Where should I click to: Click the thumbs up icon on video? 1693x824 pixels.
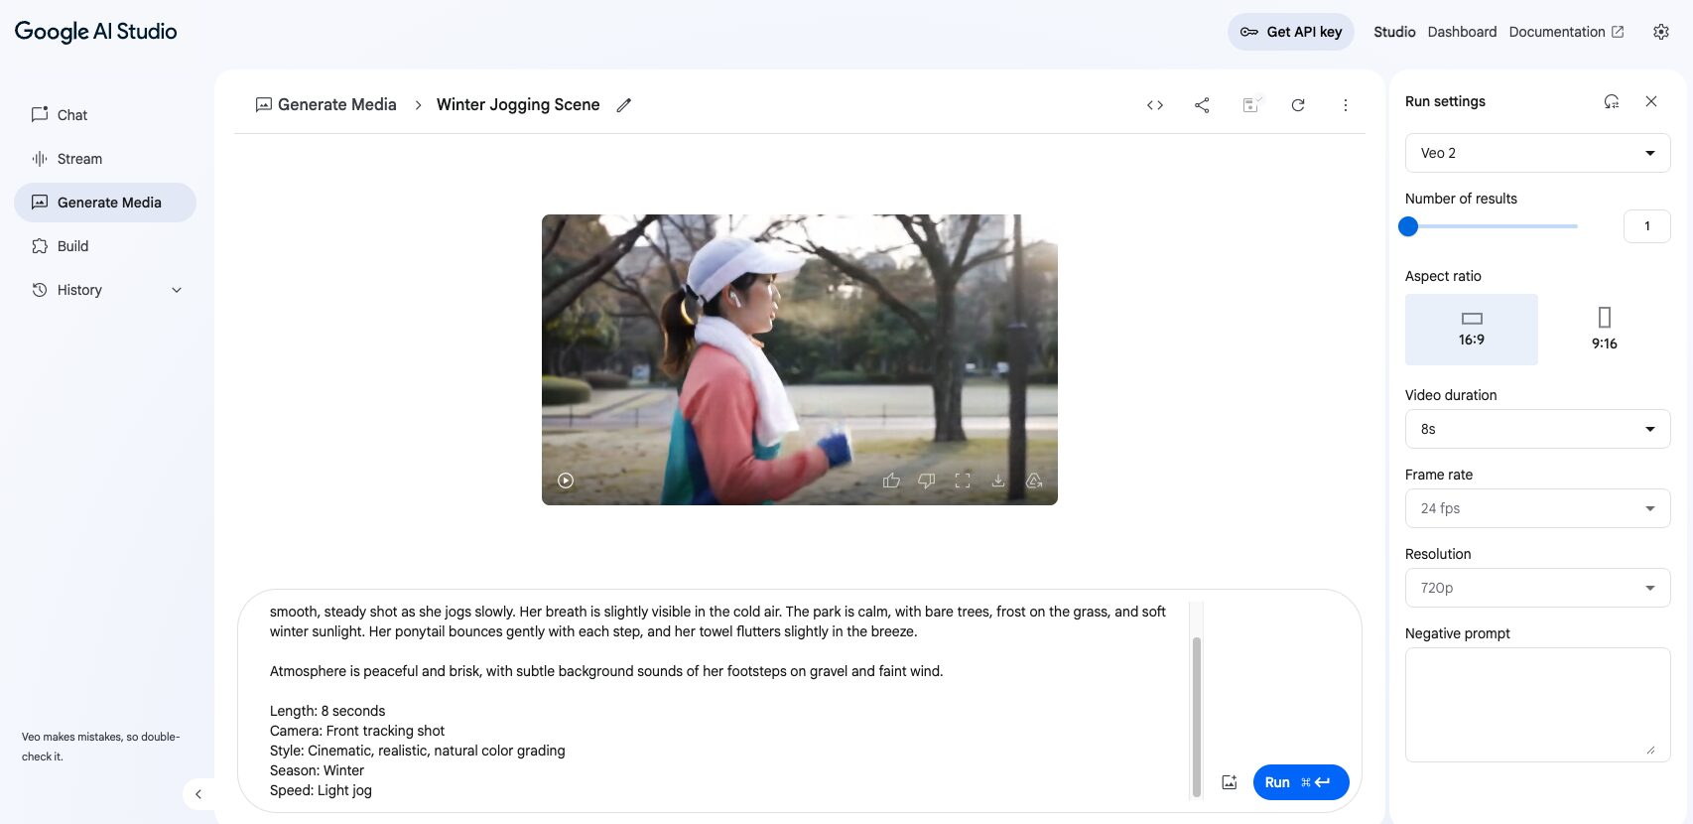pos(891,481)
